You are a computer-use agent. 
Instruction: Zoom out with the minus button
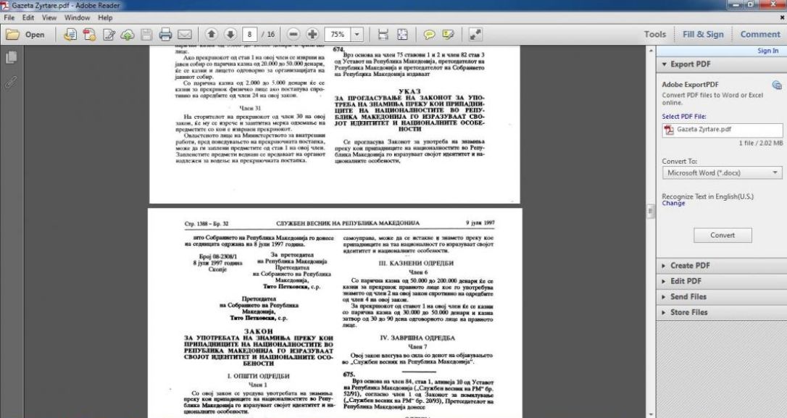[x=293, y=34]
